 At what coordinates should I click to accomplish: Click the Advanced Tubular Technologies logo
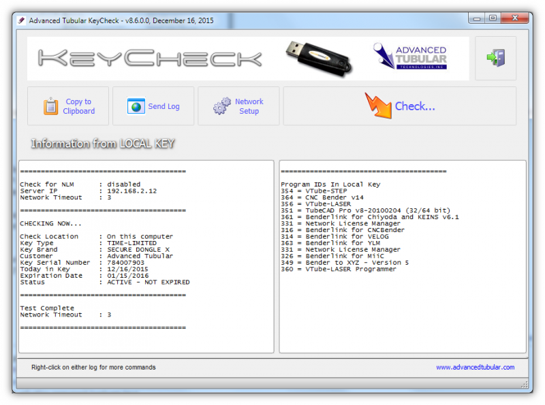[x=410, y=56]
